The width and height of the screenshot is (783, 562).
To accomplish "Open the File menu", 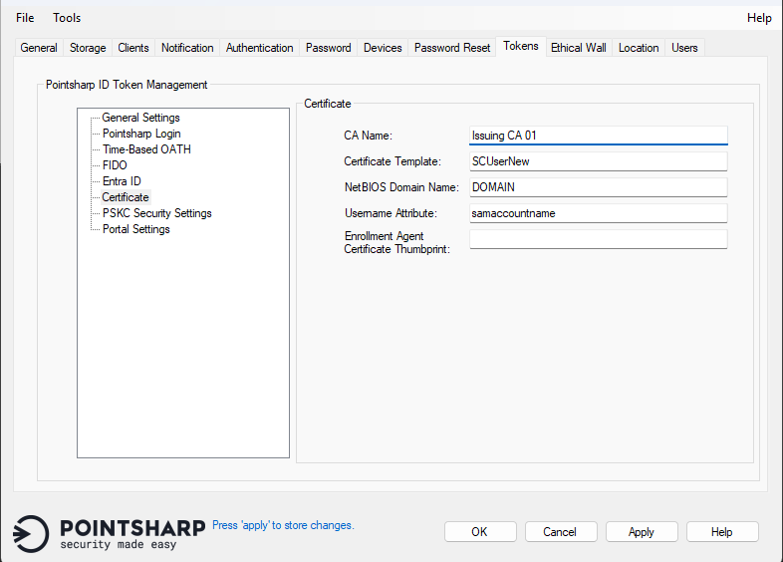I will 25,18.
